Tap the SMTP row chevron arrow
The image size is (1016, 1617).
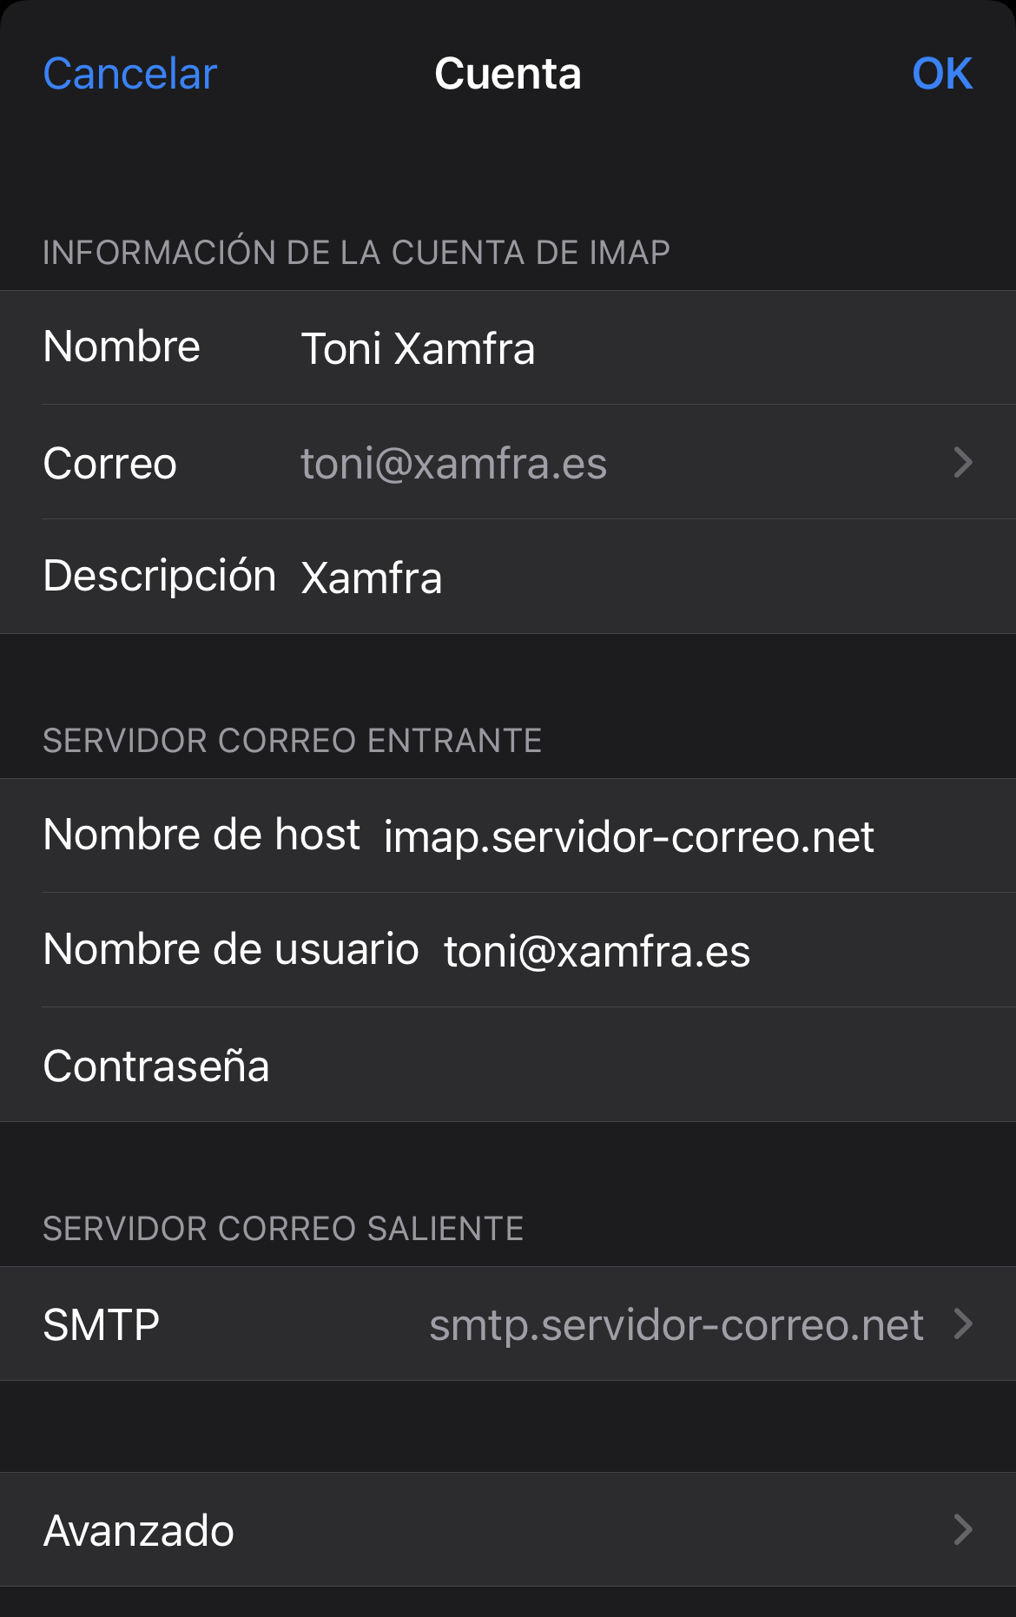(x=962, y=1324)
